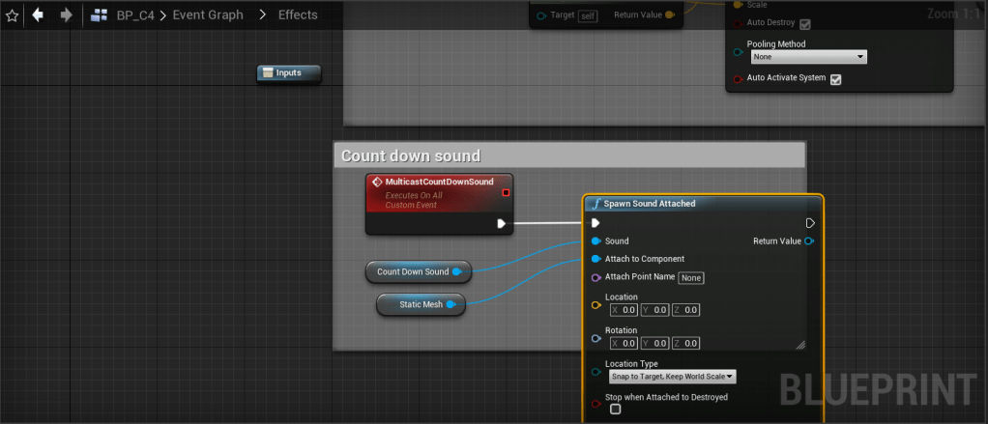Open the Location Type dropdown
The width and height of the screenshot is (988, 424).
[672, 377]
